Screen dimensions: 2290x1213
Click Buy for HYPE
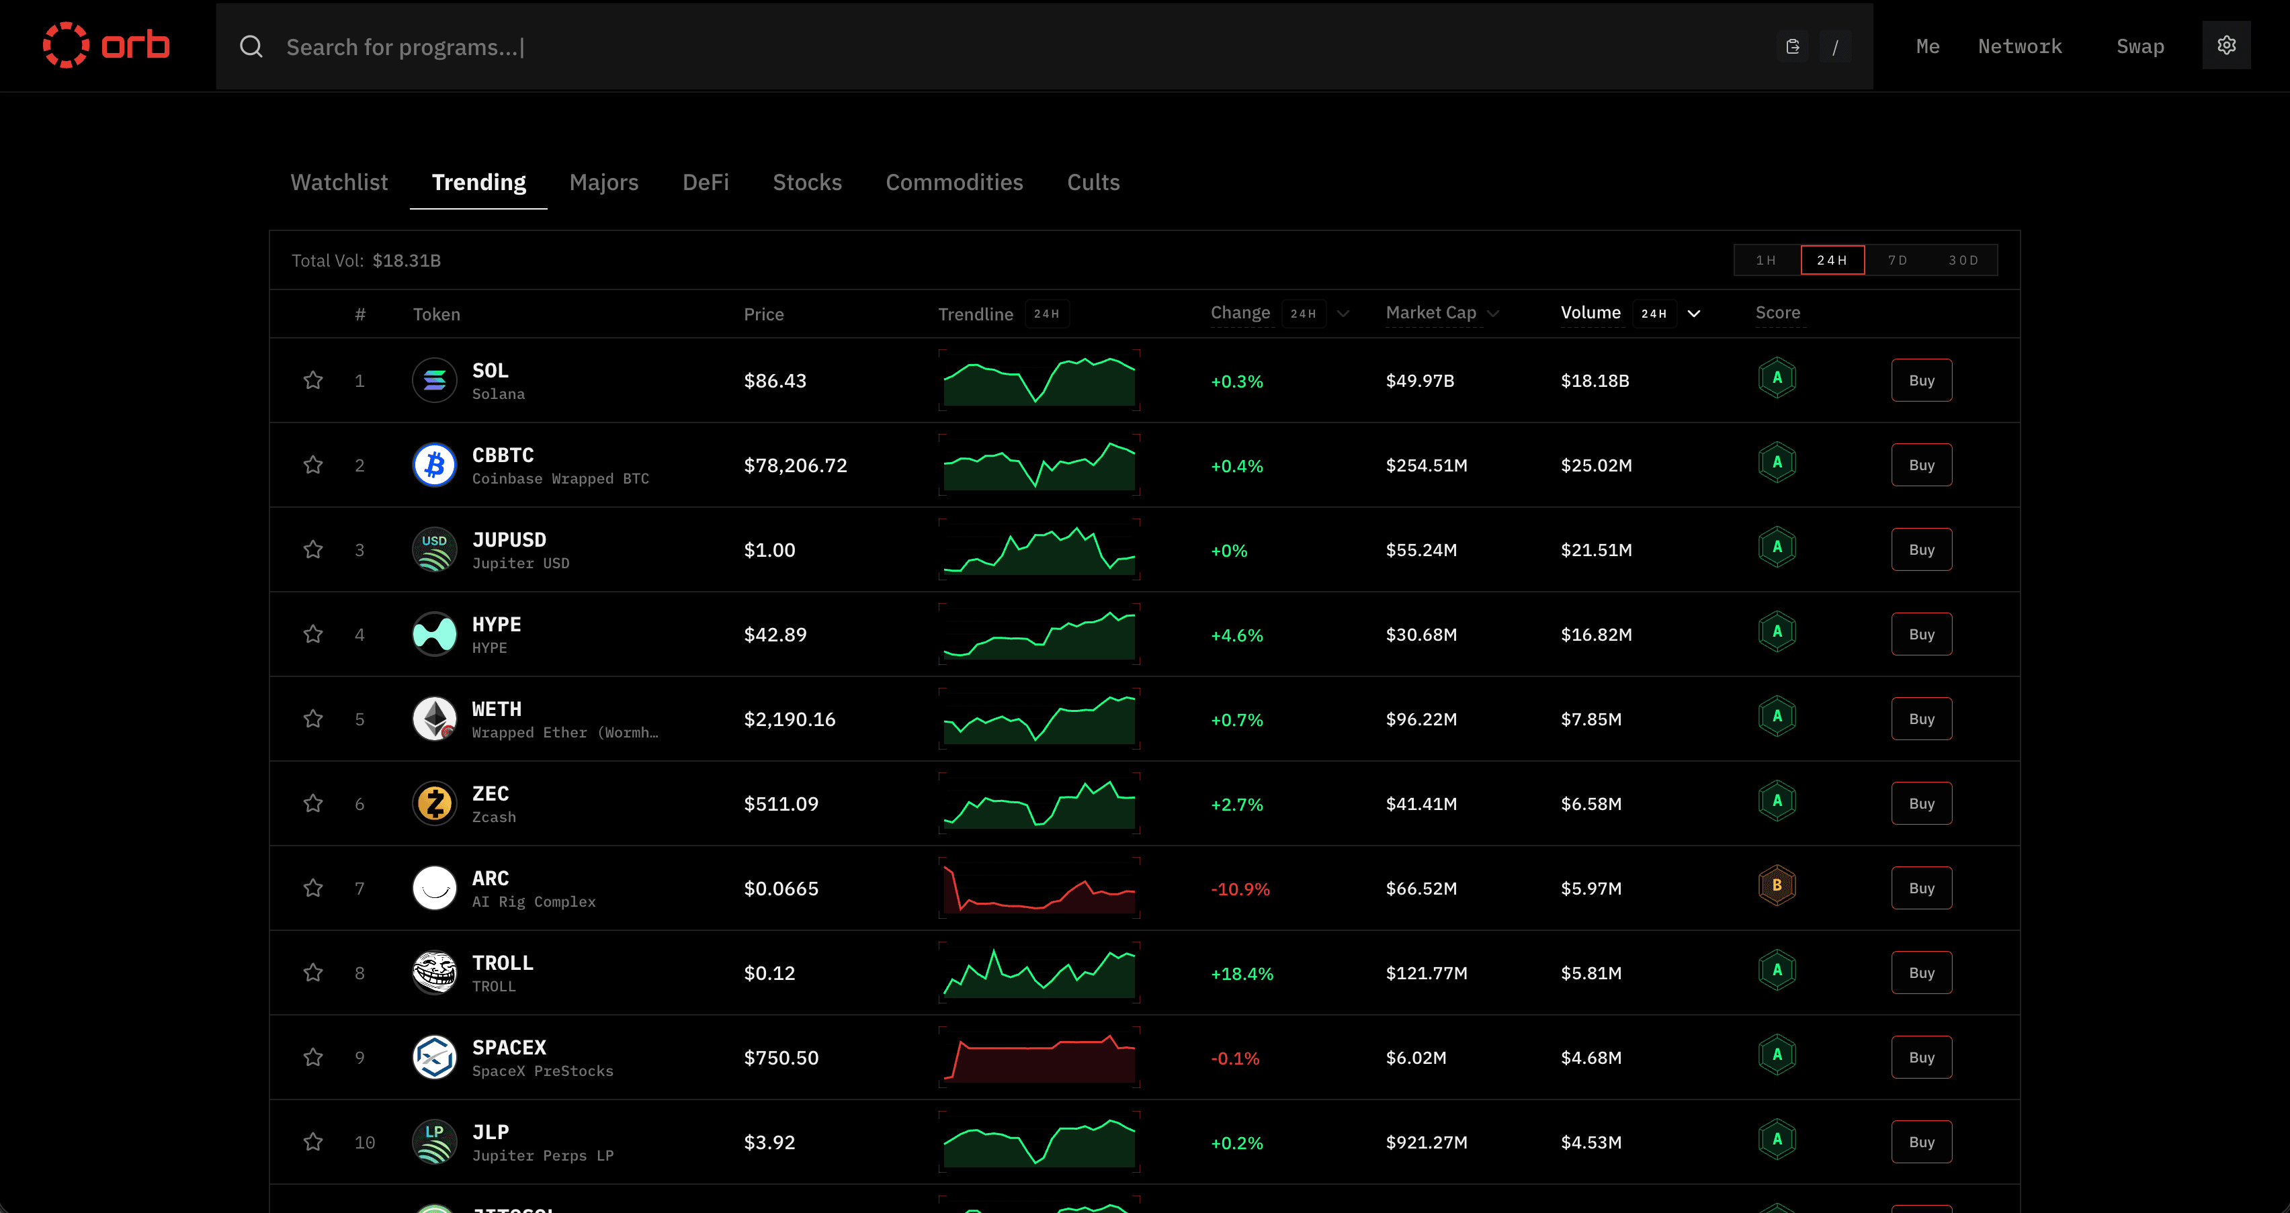pos(1922,635)
